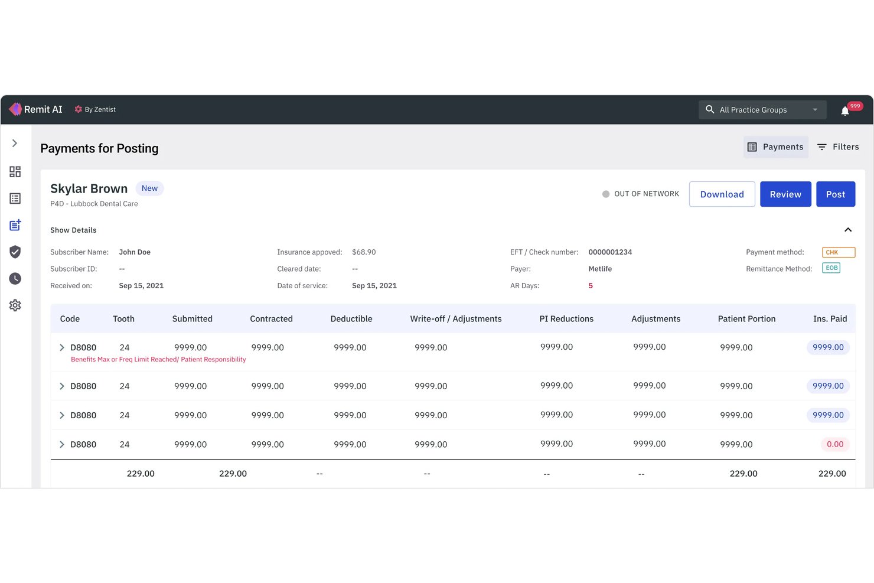Open the By Zentist gear logo
The height and width of the screenshot is (583, 874).
tap(78, 109)
